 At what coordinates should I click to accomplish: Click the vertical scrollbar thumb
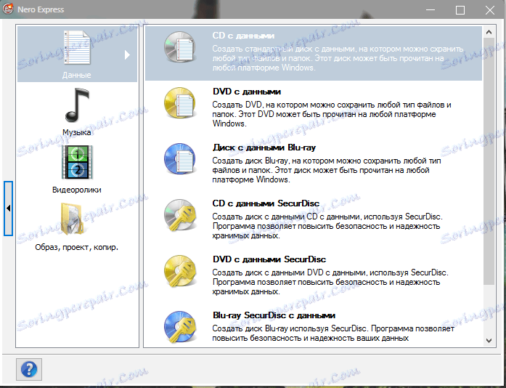click(x=489, y=161)
